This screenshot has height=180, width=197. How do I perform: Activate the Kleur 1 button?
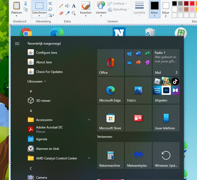coord(155,9)
